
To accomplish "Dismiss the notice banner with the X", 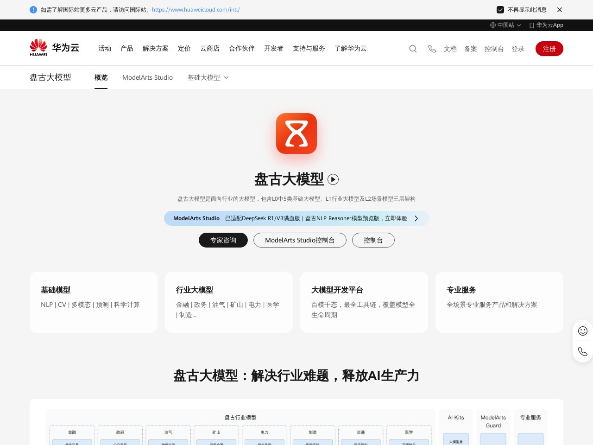I will (560, 10).
